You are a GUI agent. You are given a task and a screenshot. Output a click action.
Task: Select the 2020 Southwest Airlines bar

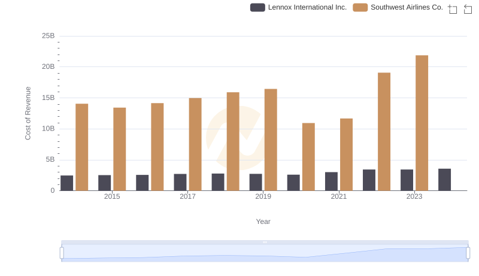click(x=308, y=157)
